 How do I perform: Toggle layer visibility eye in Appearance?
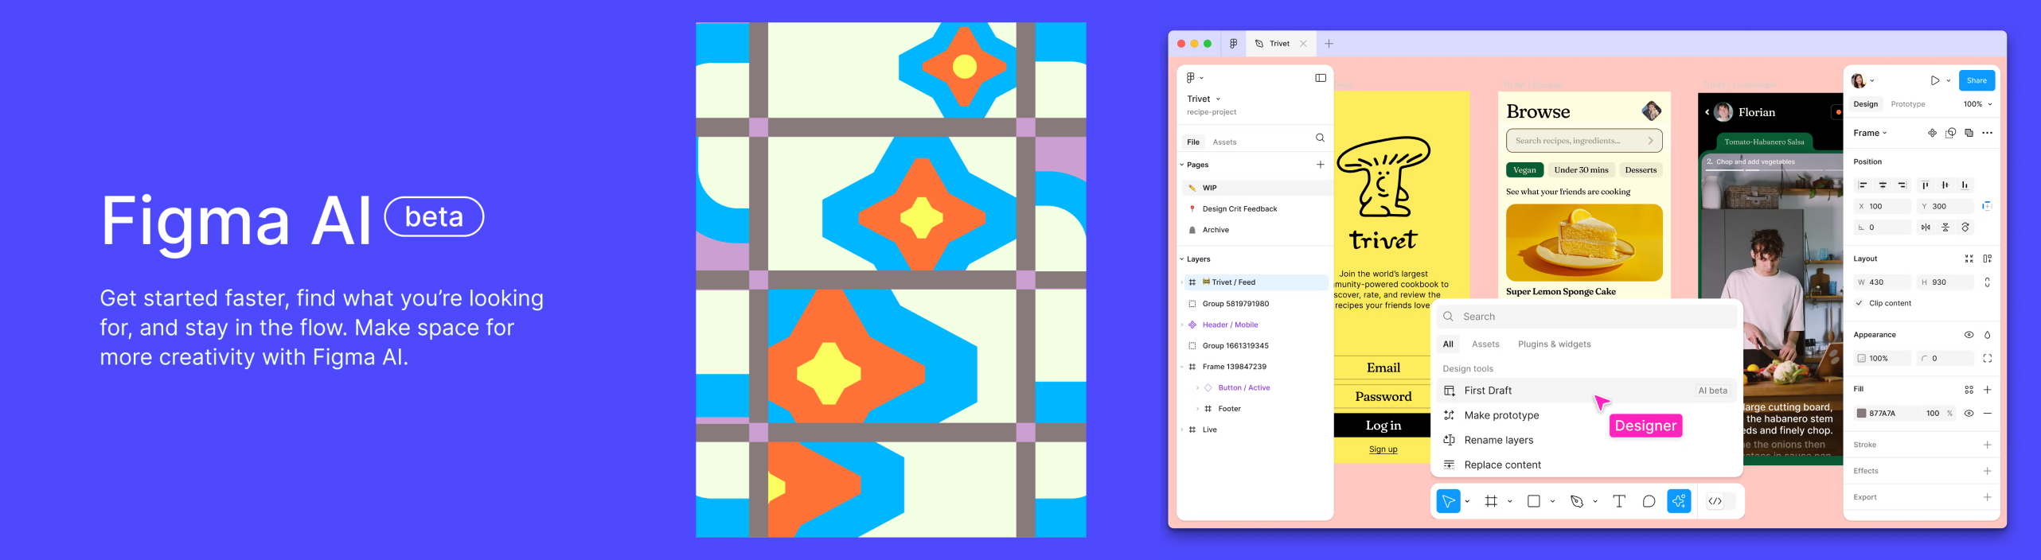click(1969, 335)
